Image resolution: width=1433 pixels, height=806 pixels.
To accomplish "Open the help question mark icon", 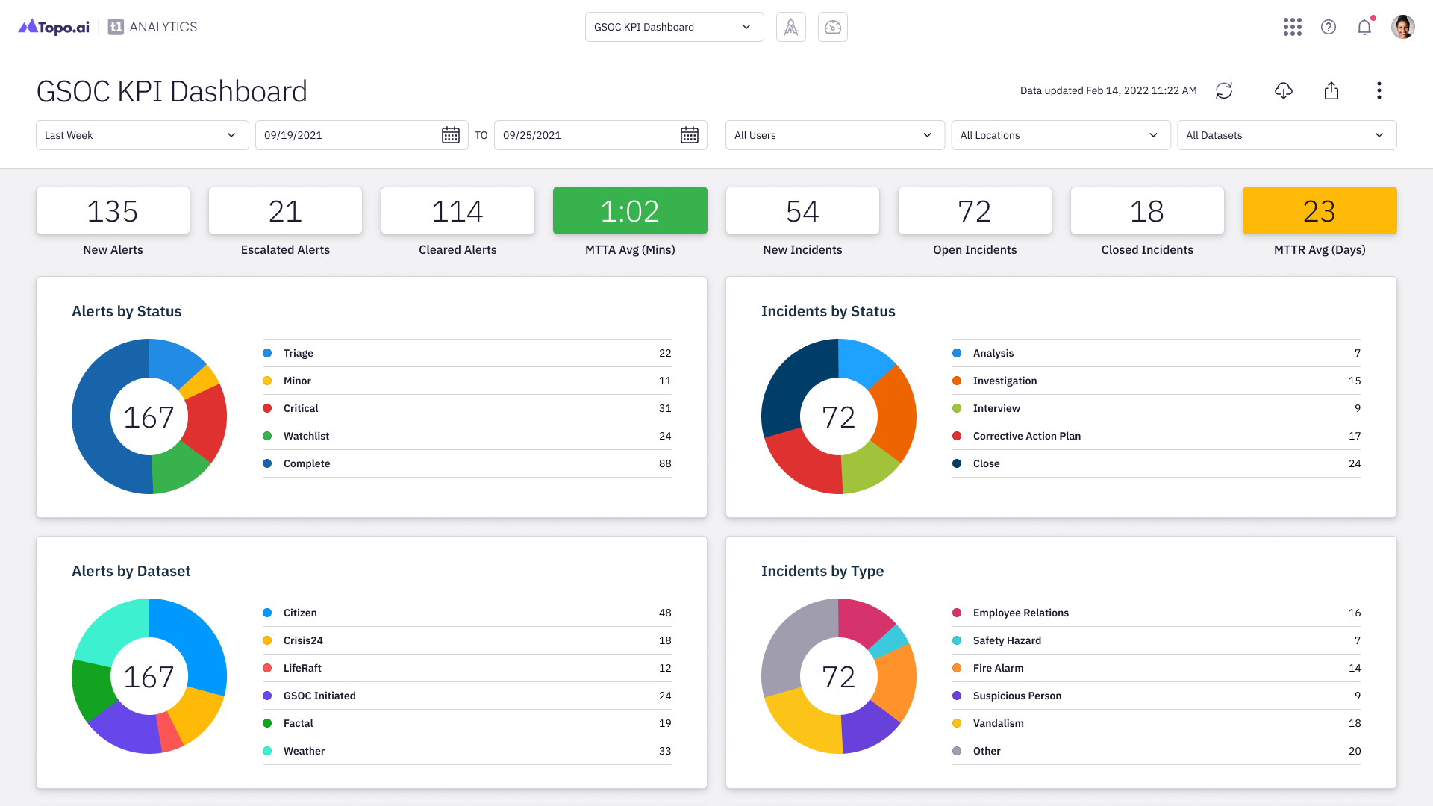I will tap(1328, 27).
